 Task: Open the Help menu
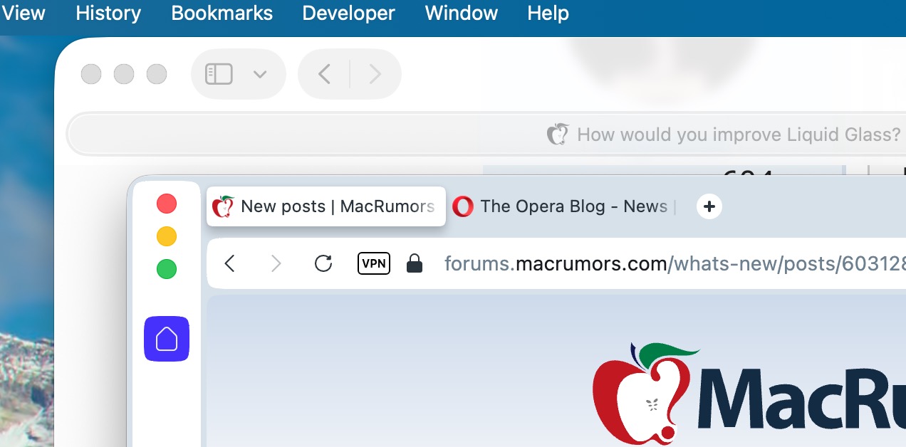coord(548,13)
